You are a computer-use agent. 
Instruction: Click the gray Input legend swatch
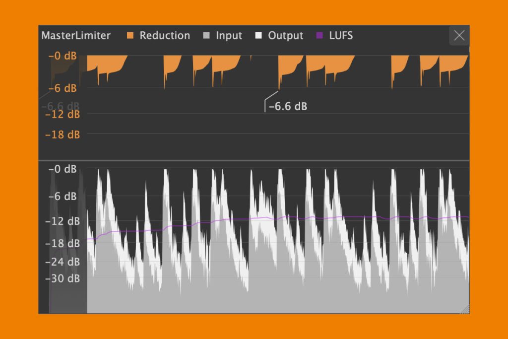coord(207,36)
